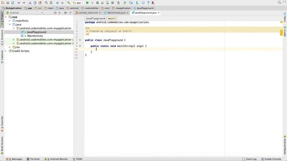287x161 pixels.
Task: Close the JavaPlayground.java tab
Action: (158, 13)
